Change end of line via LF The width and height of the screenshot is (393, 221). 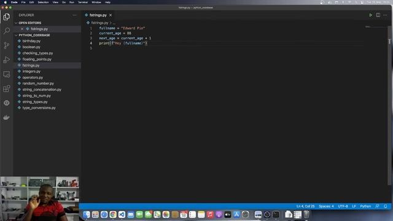[x=354, y=206]
